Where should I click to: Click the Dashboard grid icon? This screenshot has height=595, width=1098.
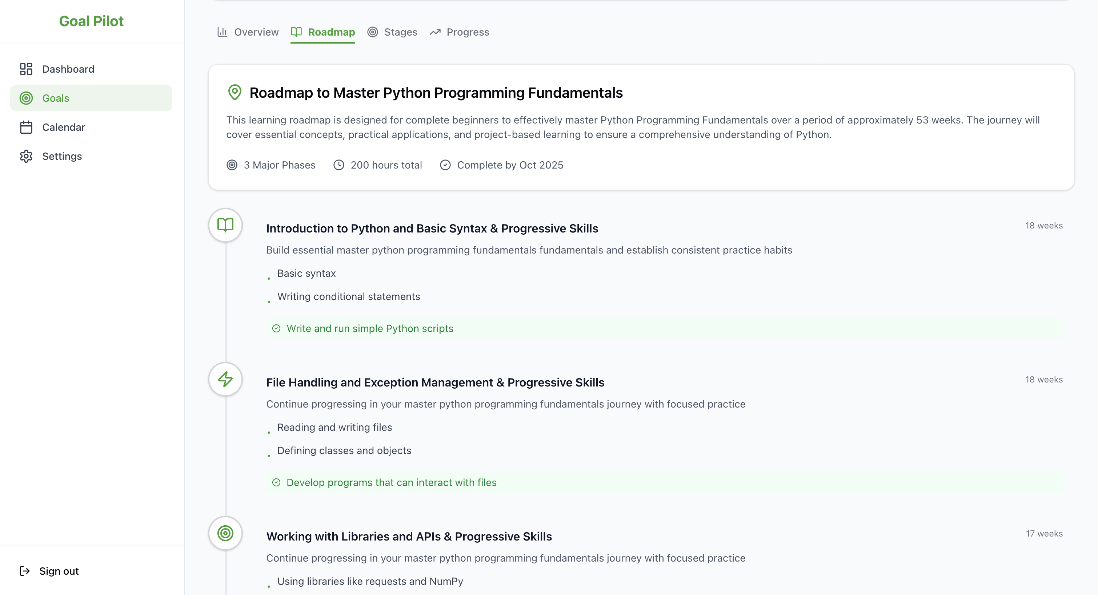26,69
